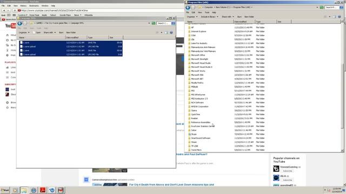Open Far Cry 4 Death from Above video link
Image resolution: width=346 pixels, height=194 pixels.
point(171,184)
